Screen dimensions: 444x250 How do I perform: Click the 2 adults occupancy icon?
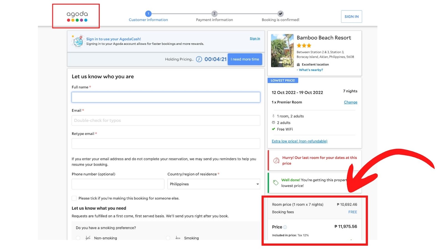(x=273, y=122)
